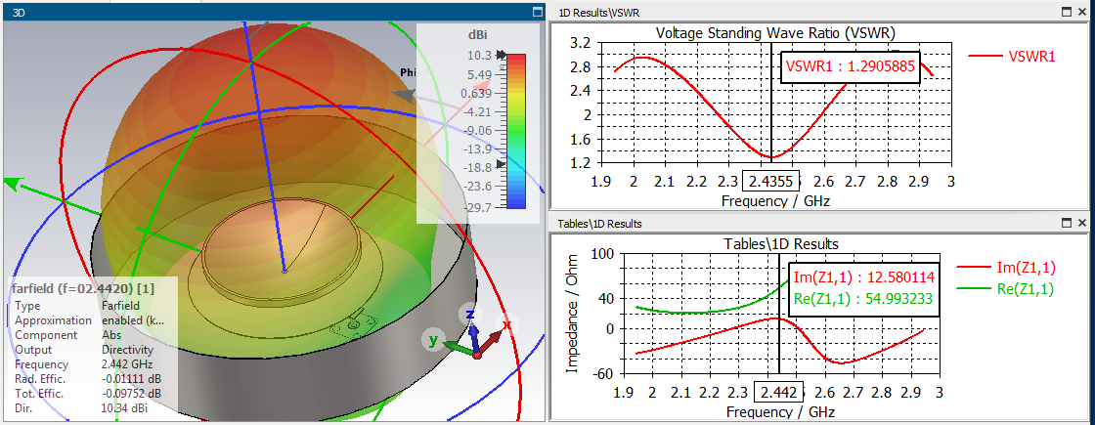The height and width of the screenshot is (425, 1095).
Task: Maximize the 3D view window
Action: (537, 11)
